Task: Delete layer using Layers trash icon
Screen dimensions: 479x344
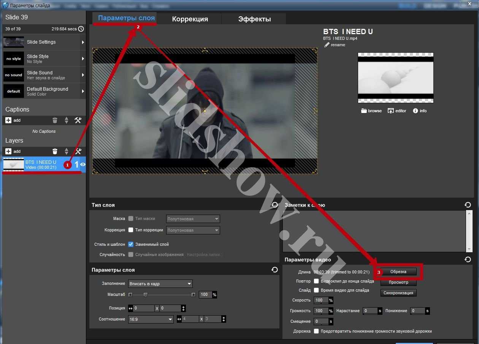Action: [55, 151]
